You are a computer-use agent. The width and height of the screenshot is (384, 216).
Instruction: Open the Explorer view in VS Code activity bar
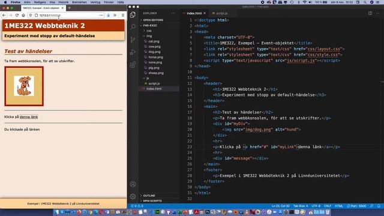coord(133,14)
